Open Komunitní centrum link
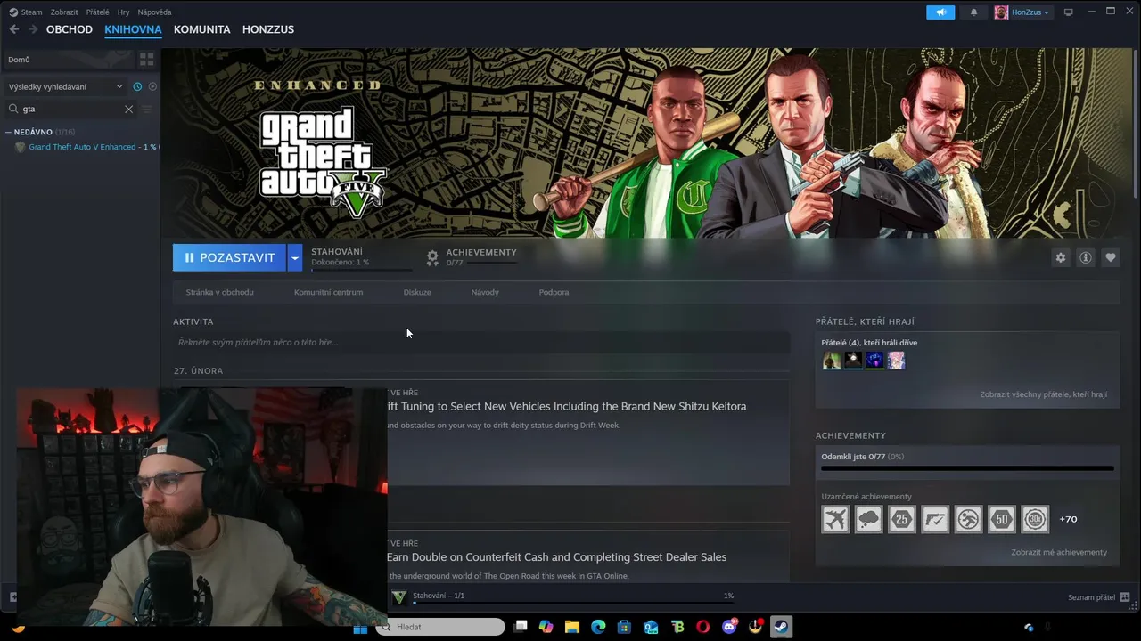Image resolution: width=1141 pixels, height=641 pixels. 328,292
